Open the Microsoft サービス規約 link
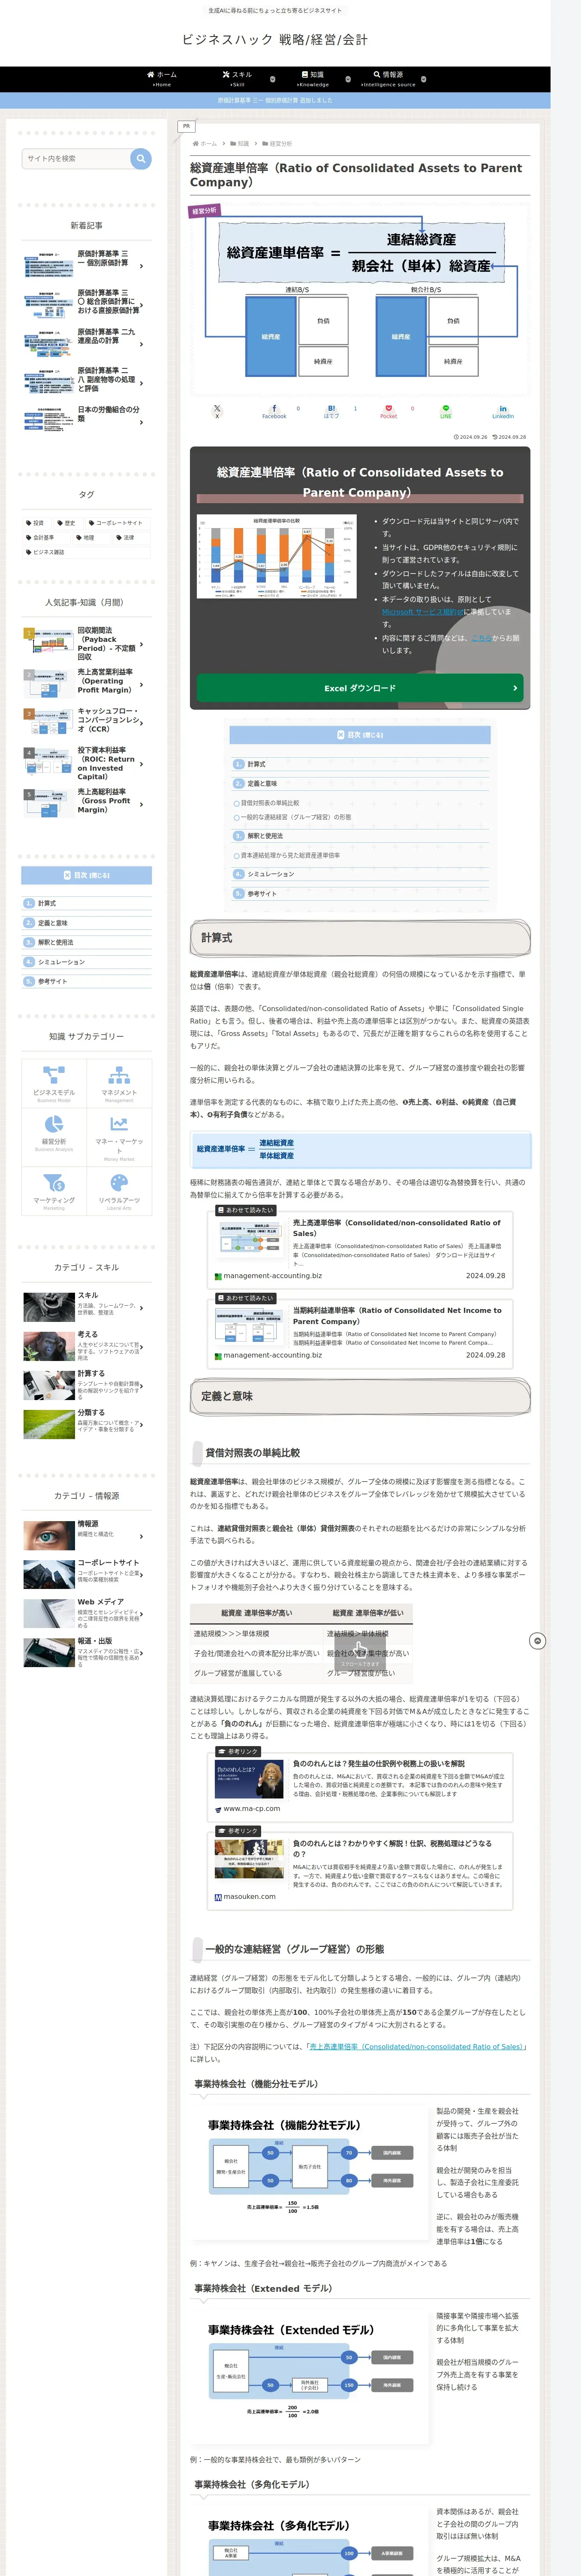 tap(422, 612)
